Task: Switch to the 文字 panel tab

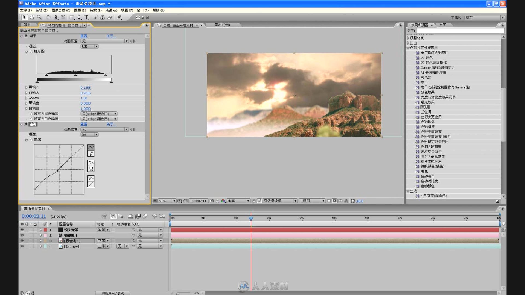Action: pos(442,25)
